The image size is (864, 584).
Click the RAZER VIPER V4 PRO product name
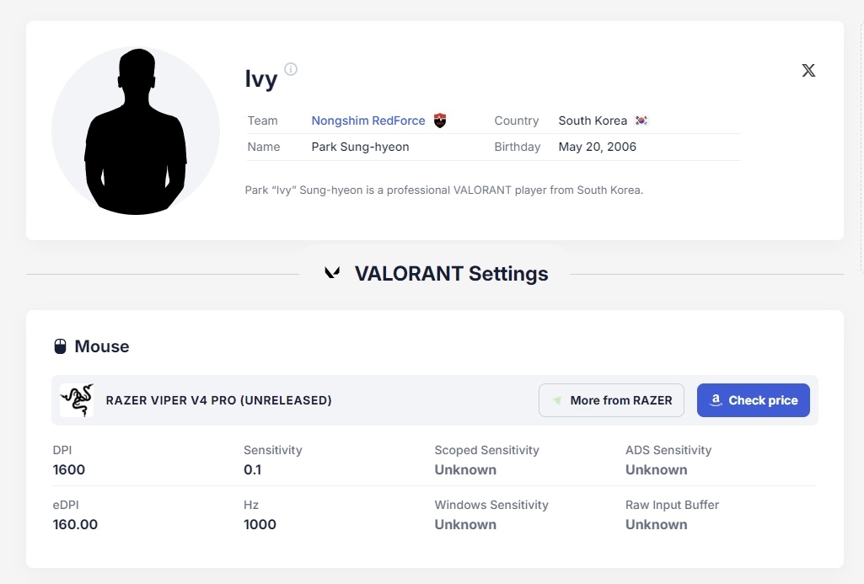[x=218, y=400]
